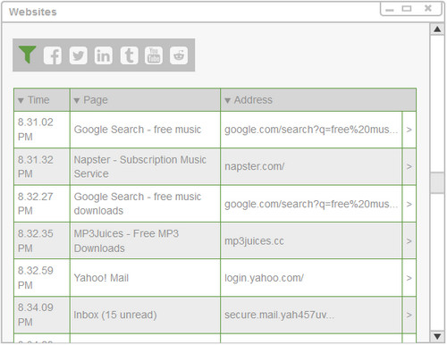Filter websites by YouTube icon
The width and height of the screenshot is (447, 345).
tap(154, 55)
